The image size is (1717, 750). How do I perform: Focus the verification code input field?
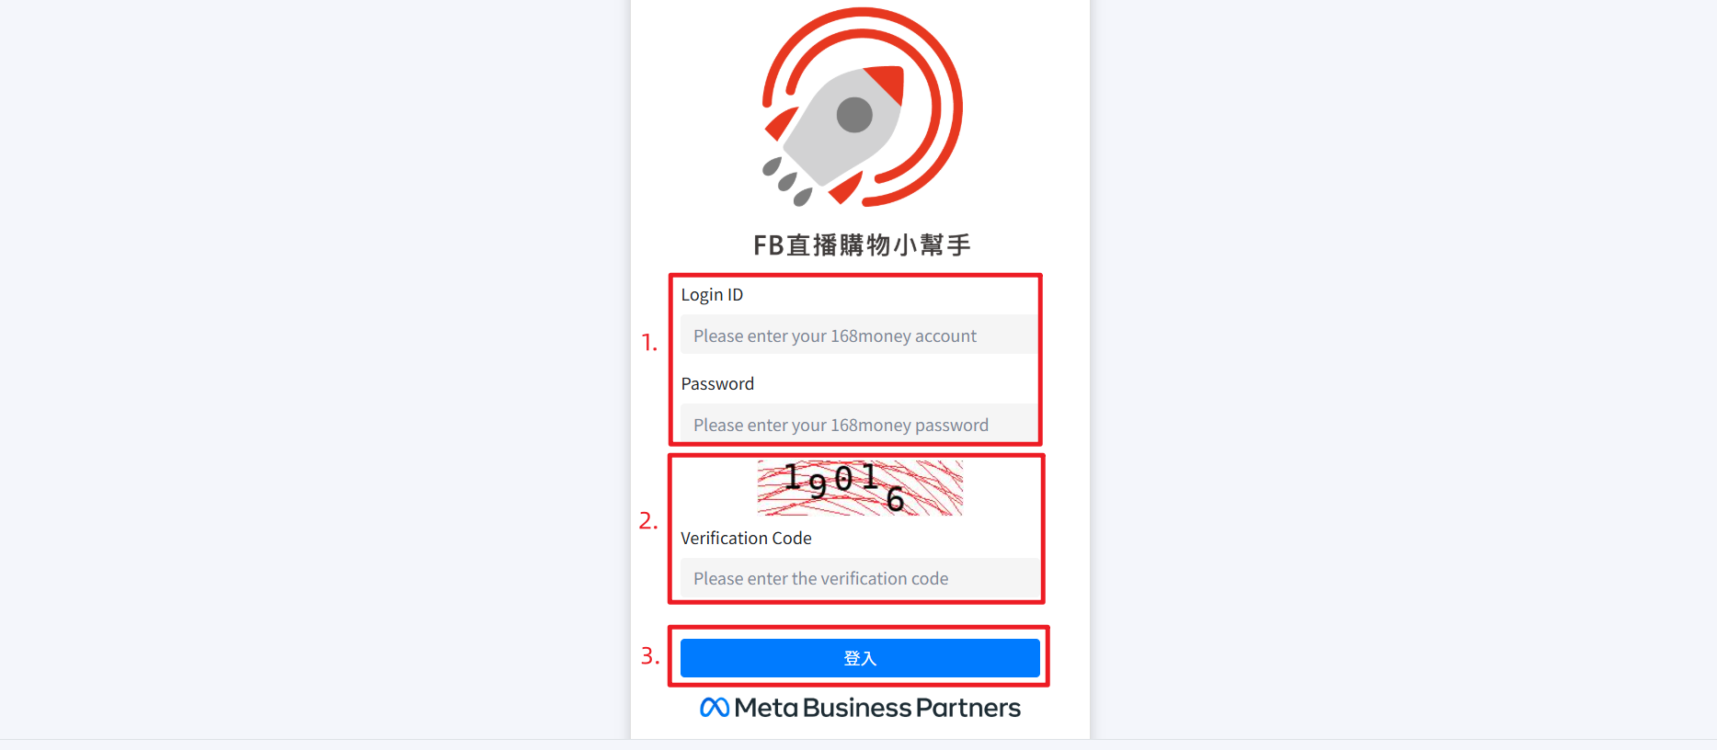point(859,578)
